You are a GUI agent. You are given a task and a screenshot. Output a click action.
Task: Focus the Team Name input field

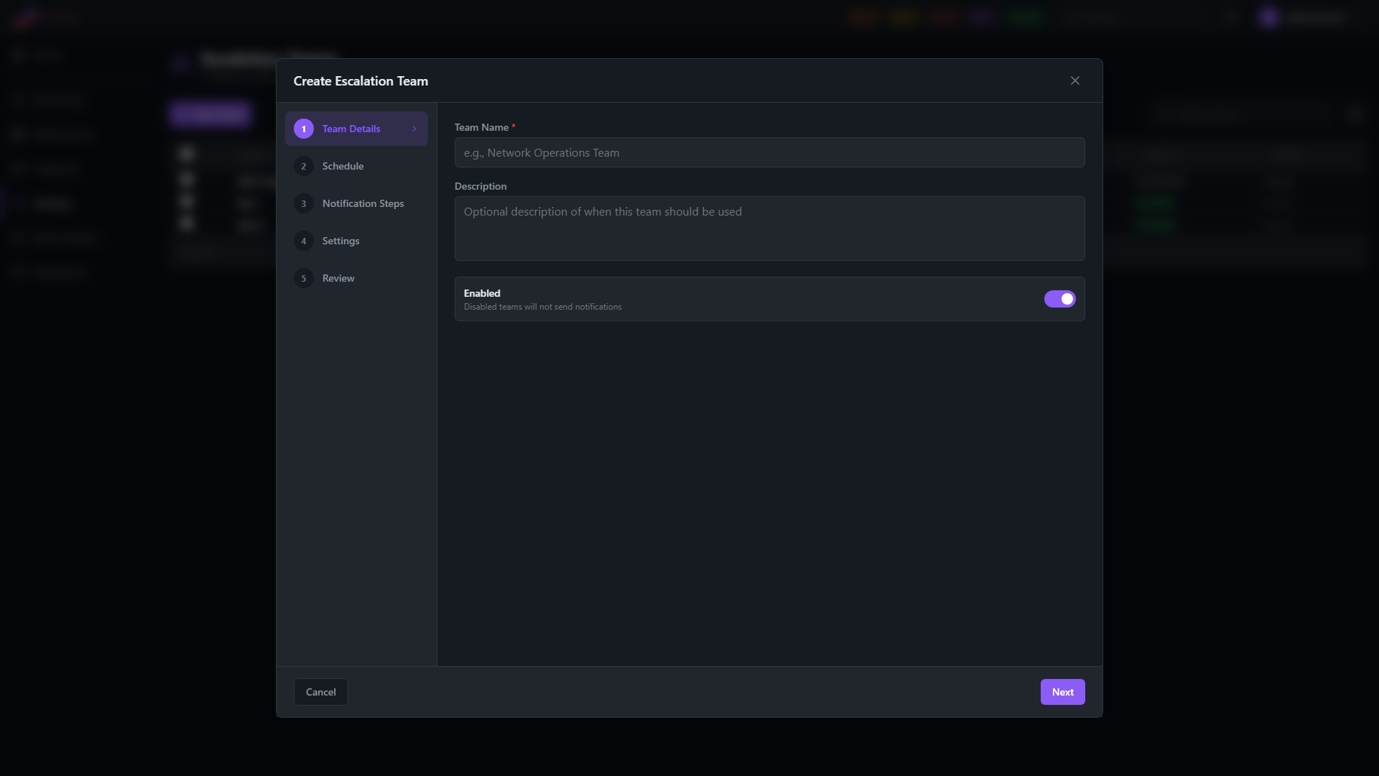[769, 152]
